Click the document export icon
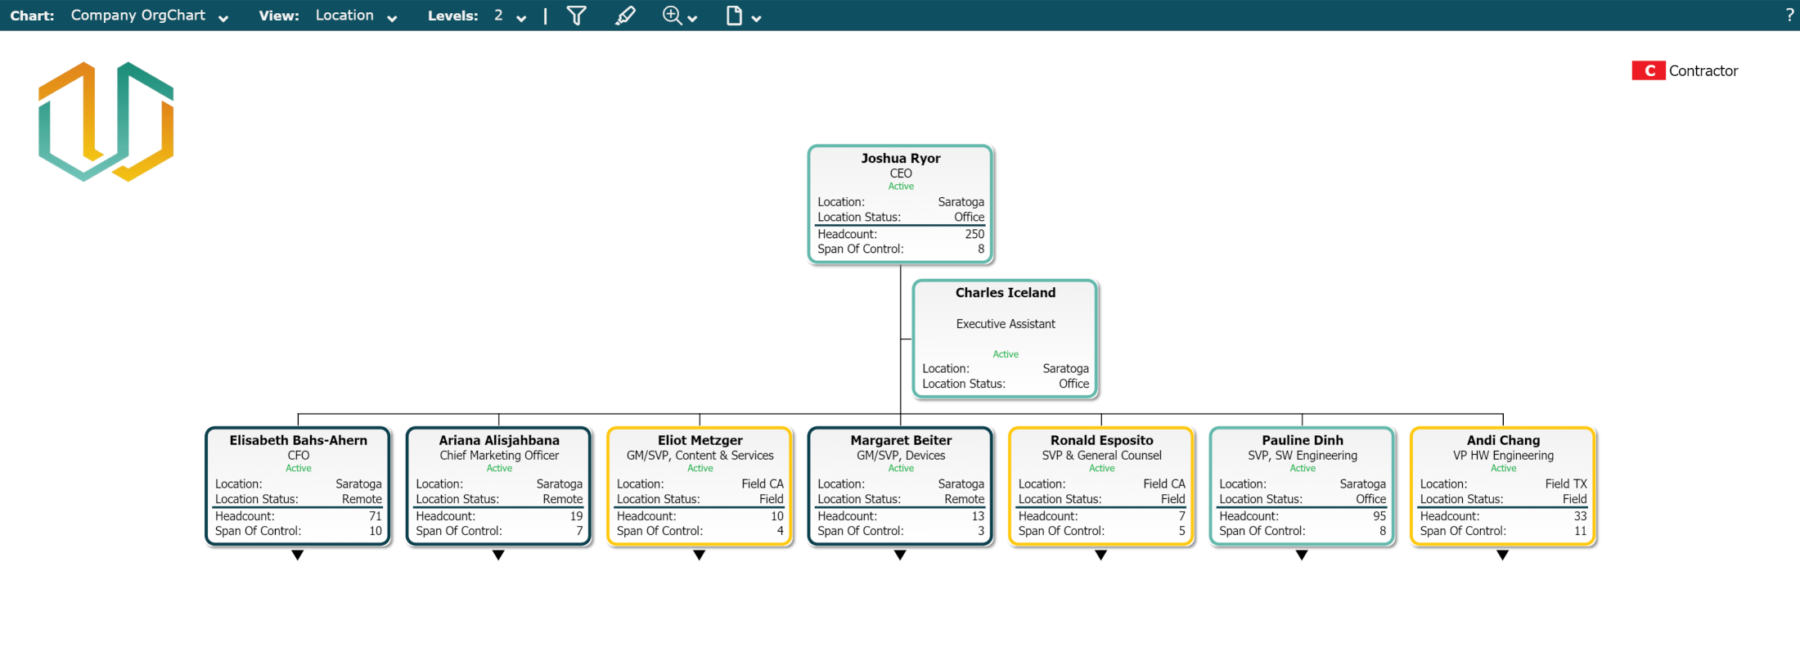The width and height of the screenshot is (1800, 652). coord(734,16)
